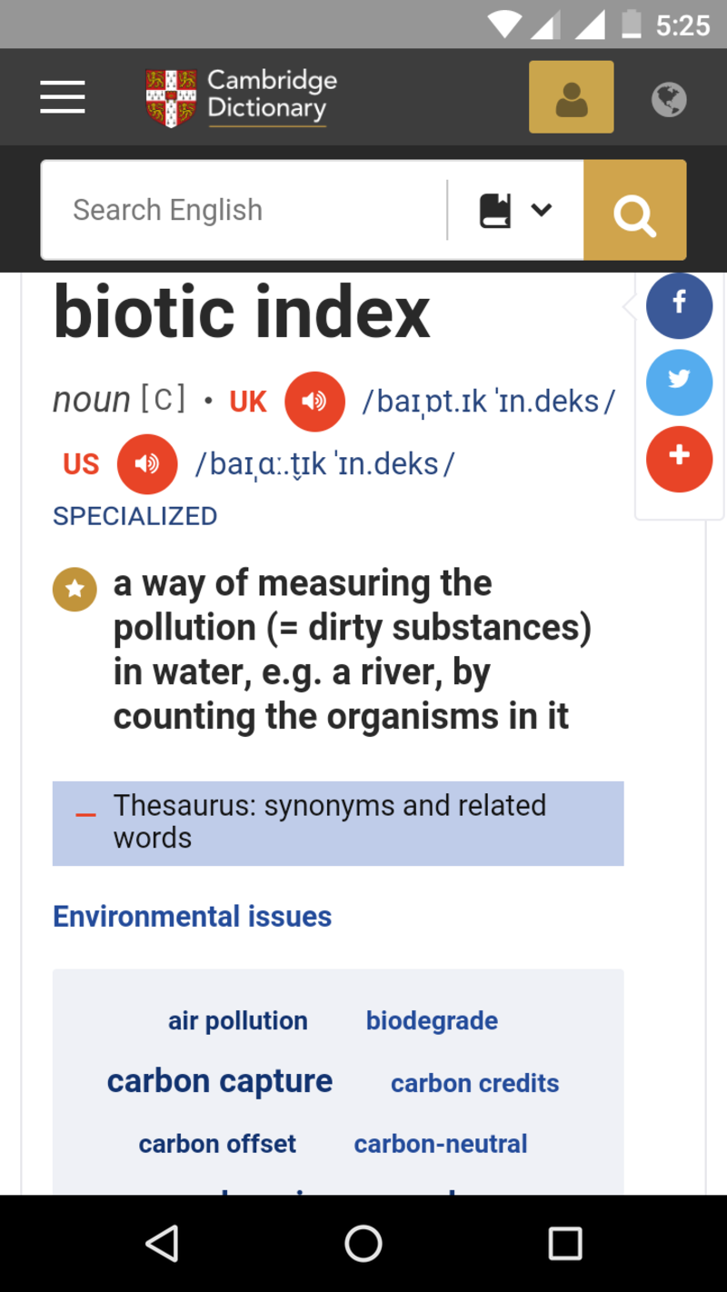Open the hamburger navigation menu
The width and height of the screenshot is (727, 1292).
(62, 96)
